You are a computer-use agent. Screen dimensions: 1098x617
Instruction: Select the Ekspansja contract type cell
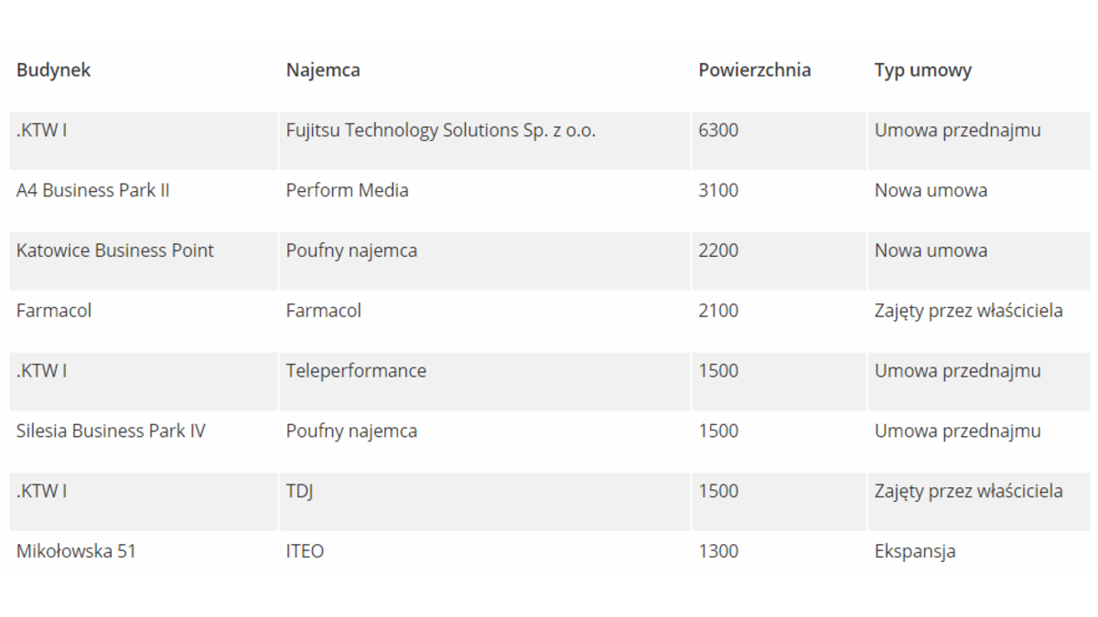coord(915,551)
